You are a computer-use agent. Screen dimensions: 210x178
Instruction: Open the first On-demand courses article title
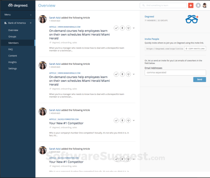(80, 34)
